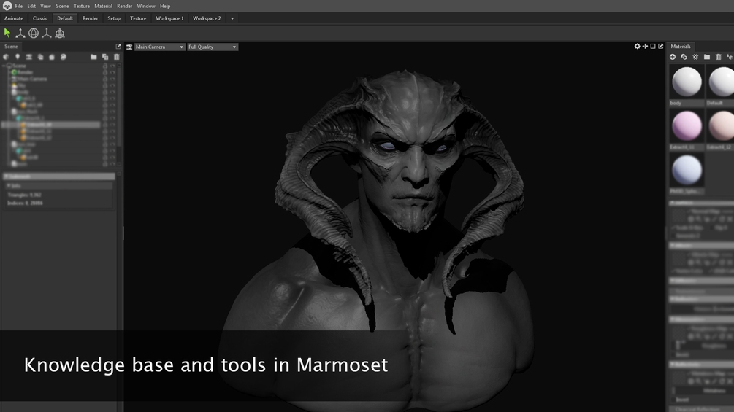Create a new folder group in Scene panel
The width and height of the screenshot is (734, 412).
[x=93, y=57]
